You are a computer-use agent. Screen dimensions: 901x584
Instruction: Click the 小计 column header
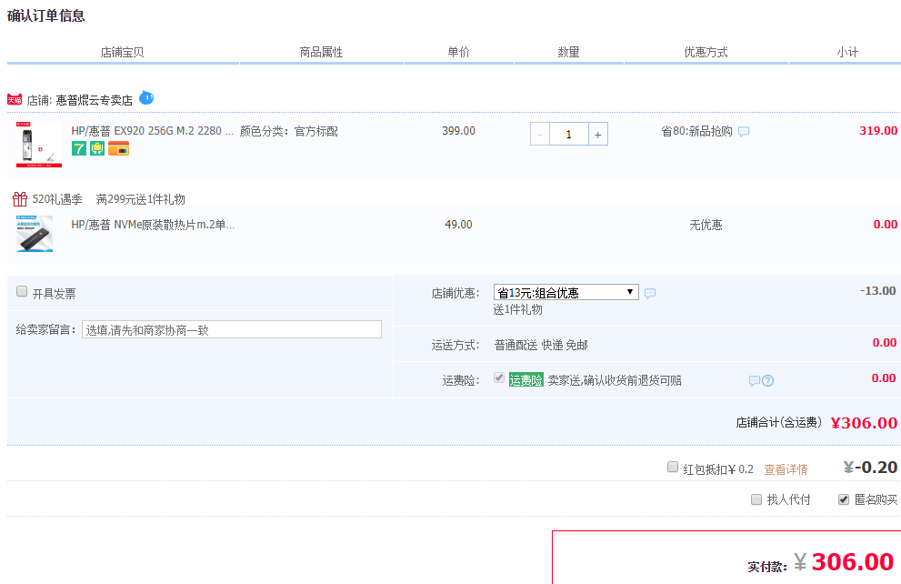(847, 53)
